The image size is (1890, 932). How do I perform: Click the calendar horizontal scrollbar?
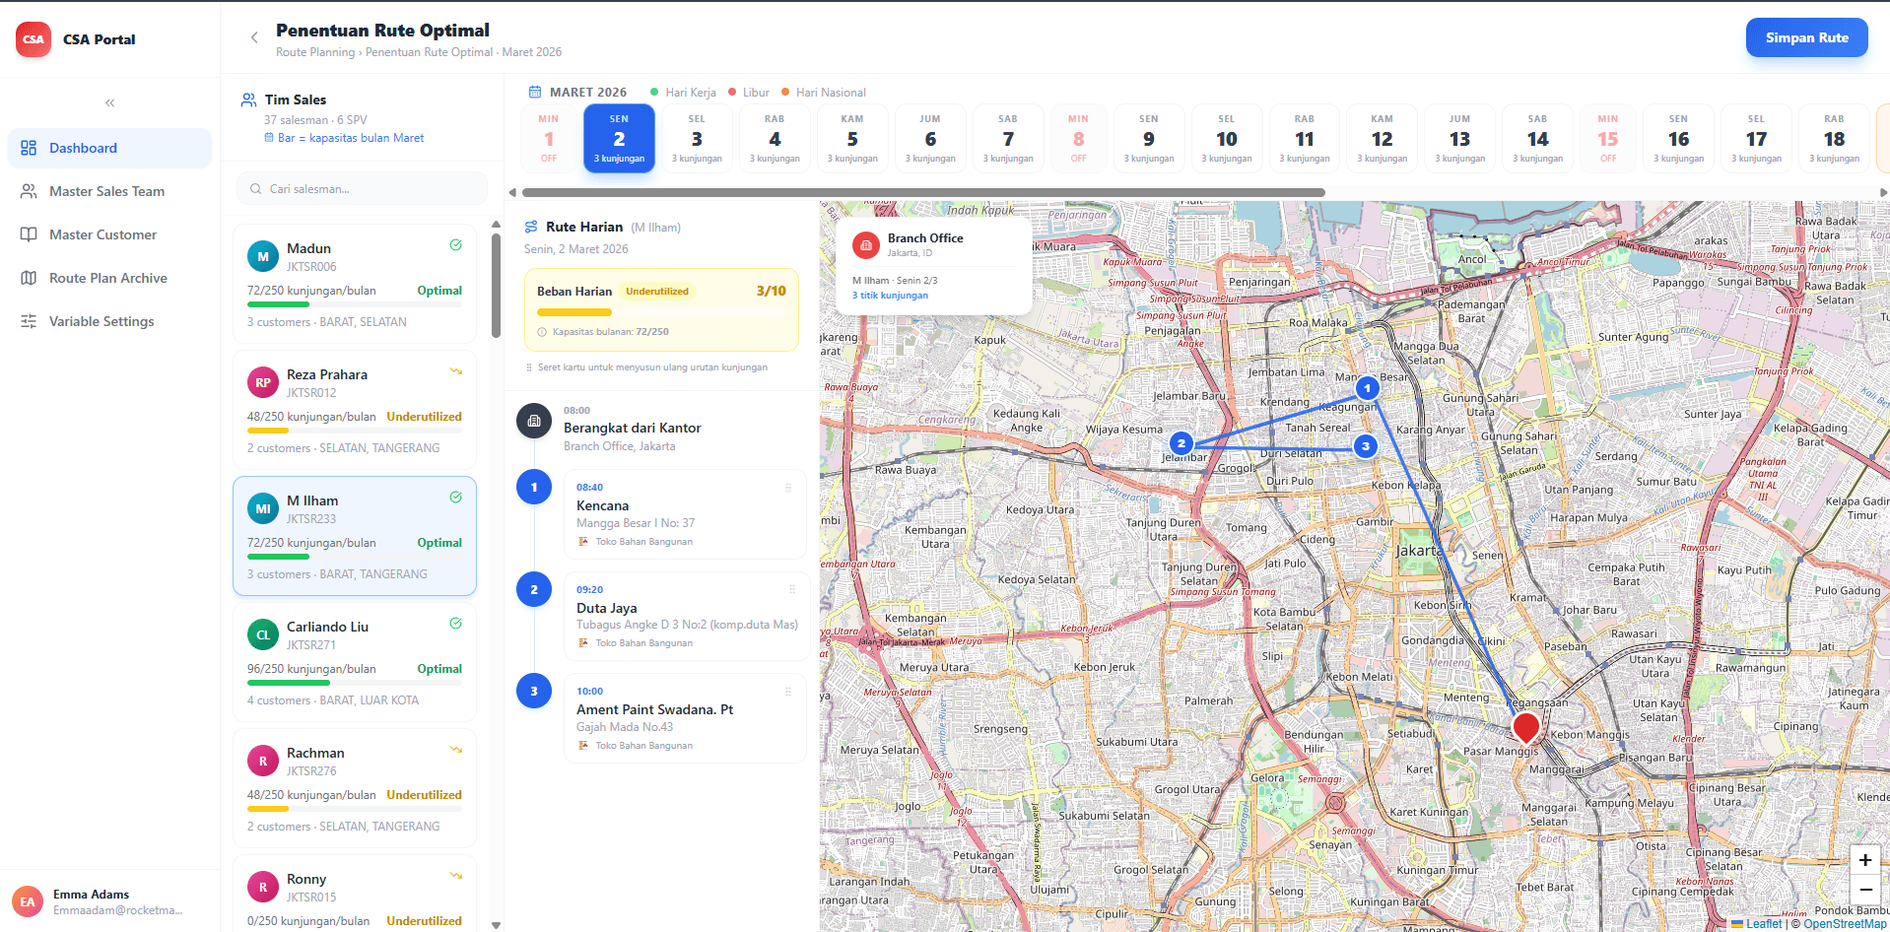pos(923,192)
